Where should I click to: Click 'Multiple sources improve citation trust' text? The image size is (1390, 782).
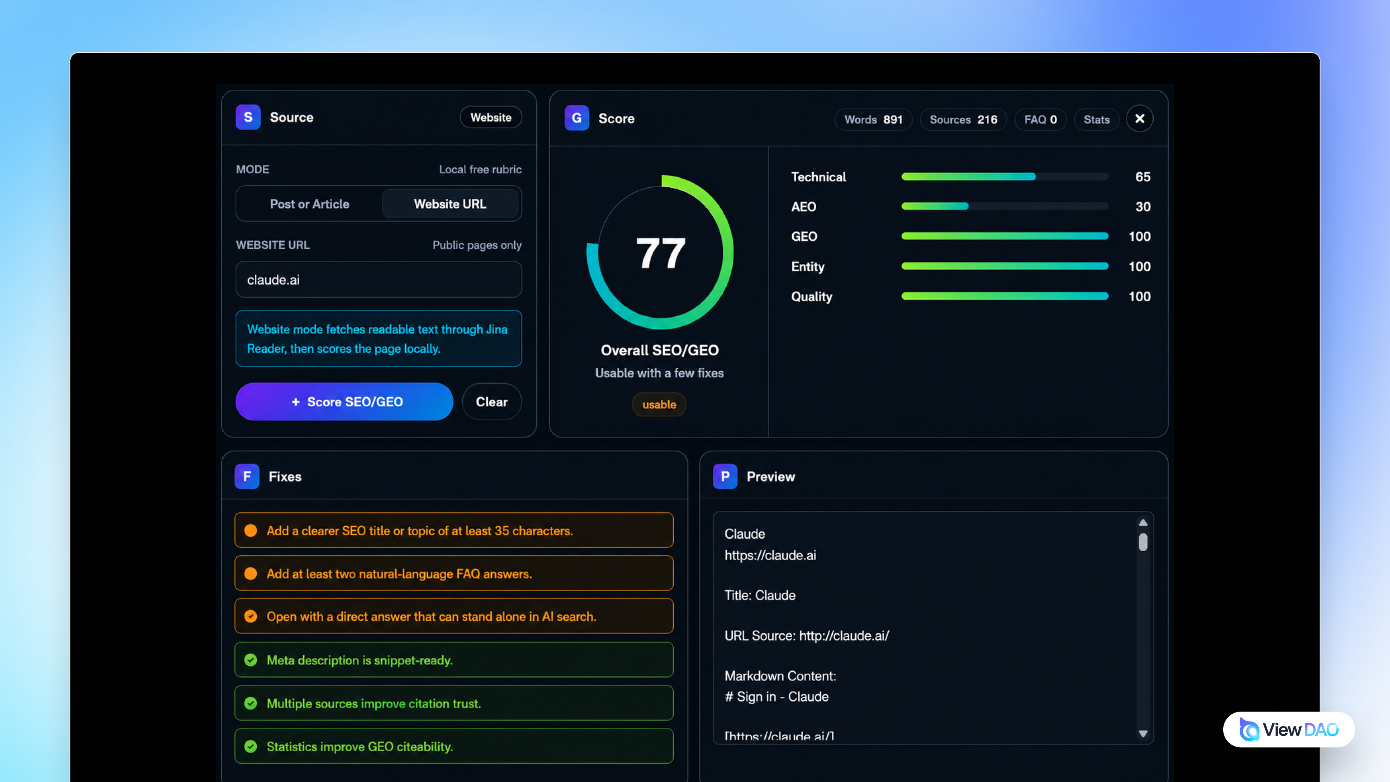pos(374,703)
